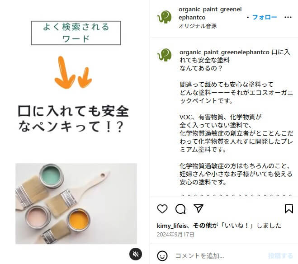The width and height of the screenshot is (298, 264).
Task: Unmute the video with speaker icon
Action: (136, 254)
